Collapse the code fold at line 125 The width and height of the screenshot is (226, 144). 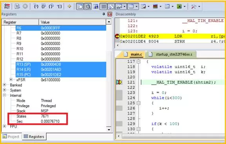click(x=139, y=103)
